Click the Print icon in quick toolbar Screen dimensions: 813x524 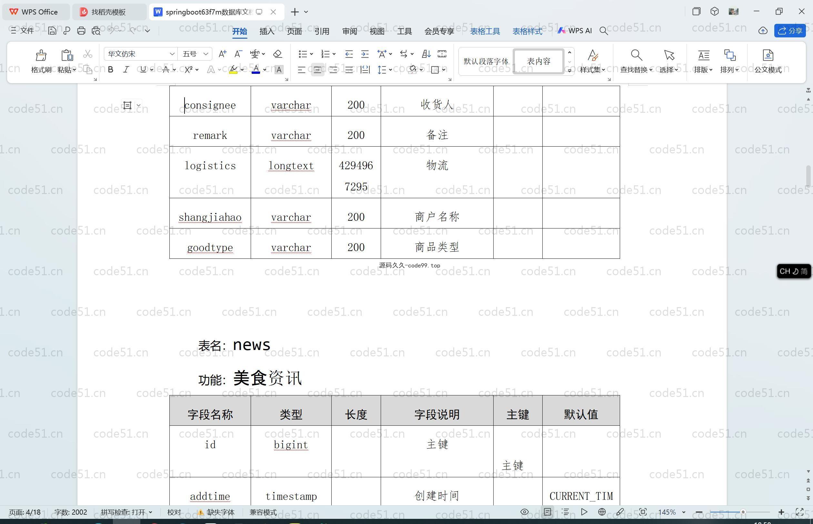click(x=81, y=31)
